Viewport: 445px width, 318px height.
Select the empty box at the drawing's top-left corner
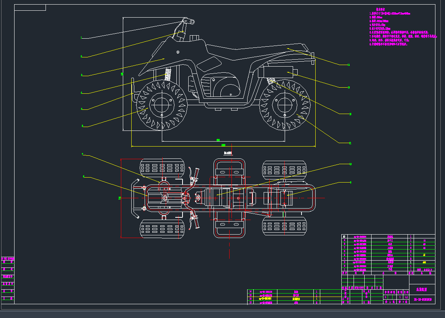click(30, 8)
